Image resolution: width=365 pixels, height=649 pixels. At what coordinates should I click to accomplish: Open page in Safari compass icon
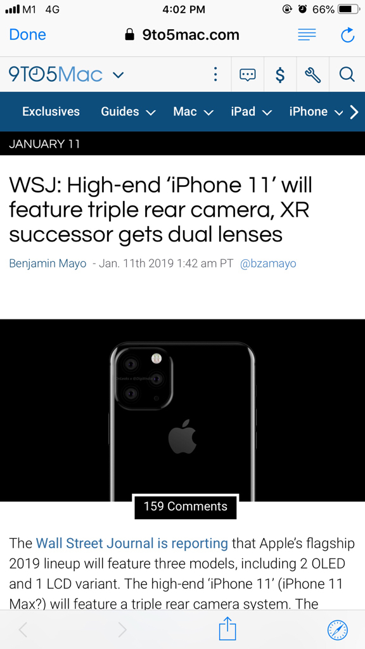(x=338, y=630)
